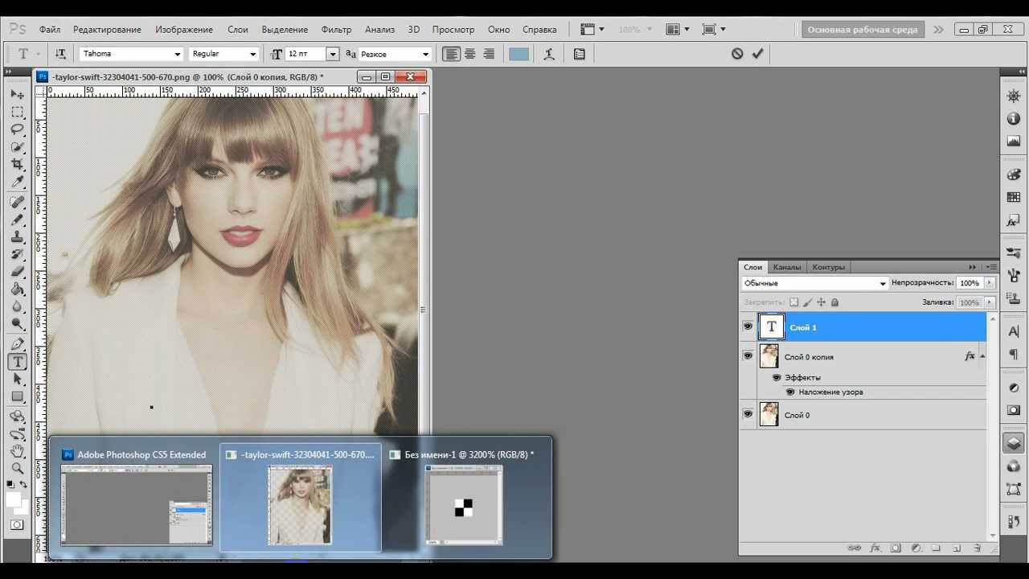1029x579 pixels.
Task: Click Create new layer icon
Action: (957, 548)
